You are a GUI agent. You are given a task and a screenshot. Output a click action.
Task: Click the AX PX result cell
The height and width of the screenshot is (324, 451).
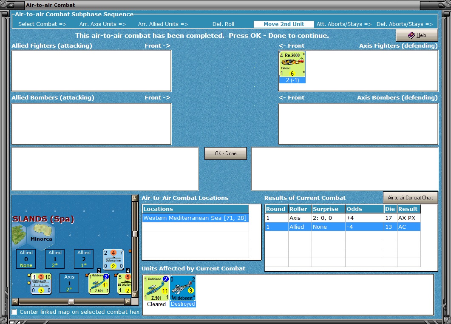click(x=409, y=218)
